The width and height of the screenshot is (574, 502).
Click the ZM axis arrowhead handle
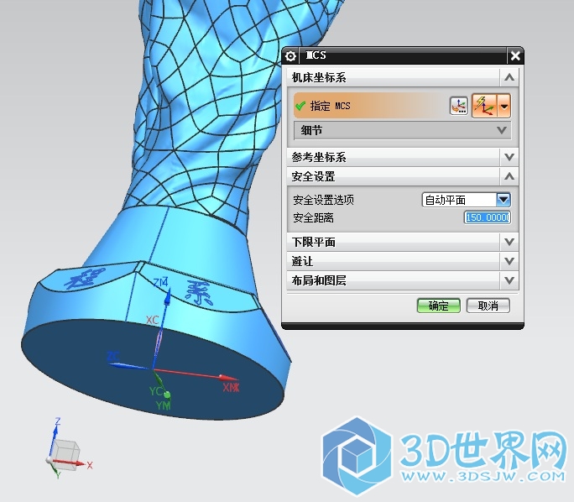click(167, 296)
